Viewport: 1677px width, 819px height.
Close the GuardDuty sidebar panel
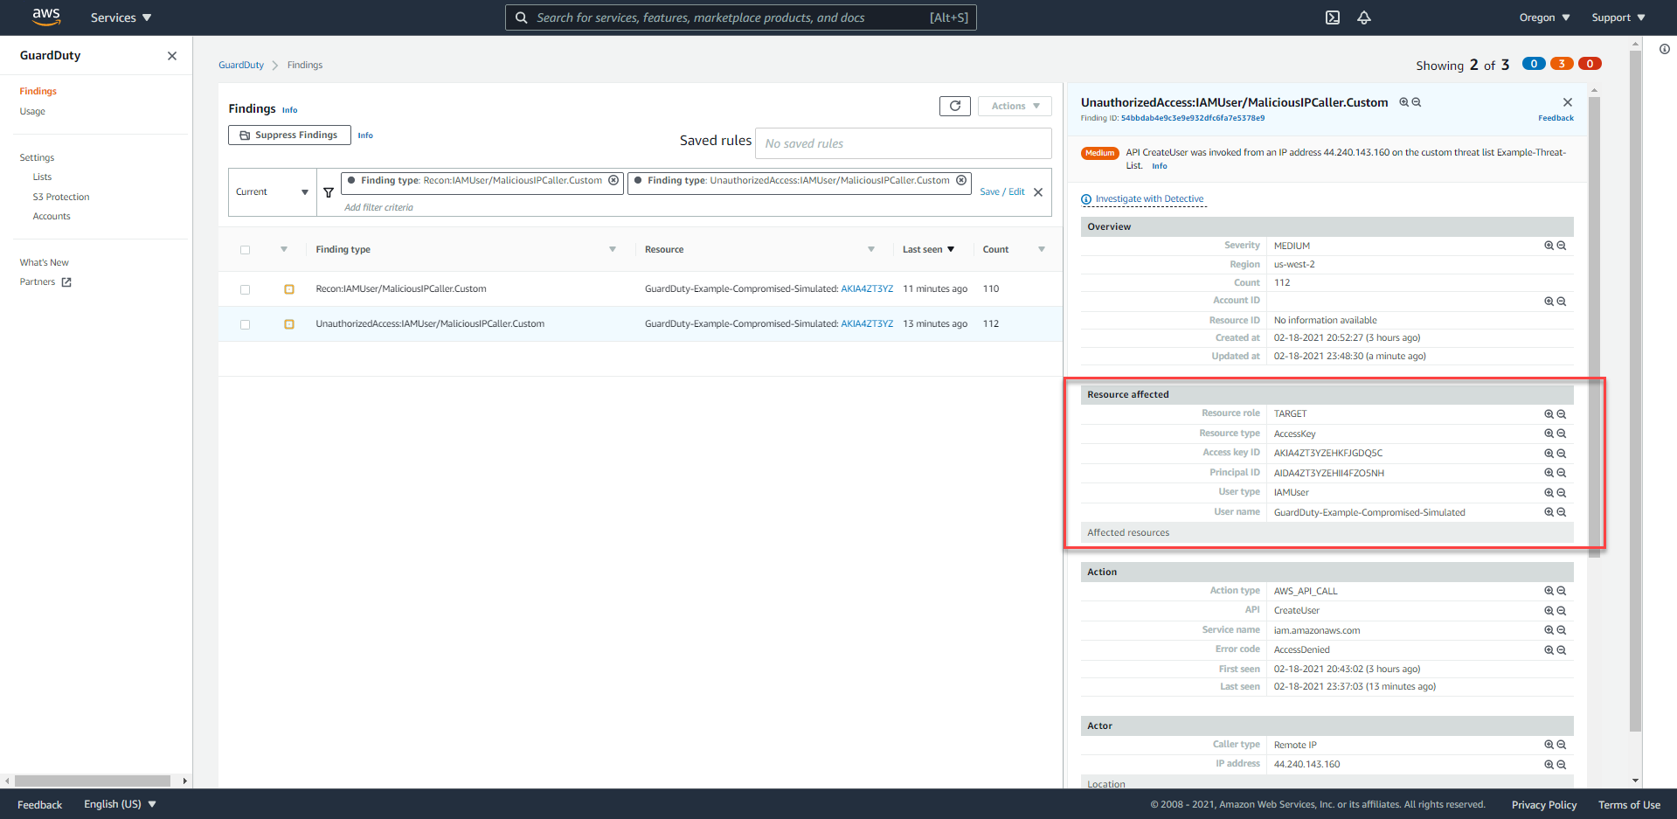[172, 56]
